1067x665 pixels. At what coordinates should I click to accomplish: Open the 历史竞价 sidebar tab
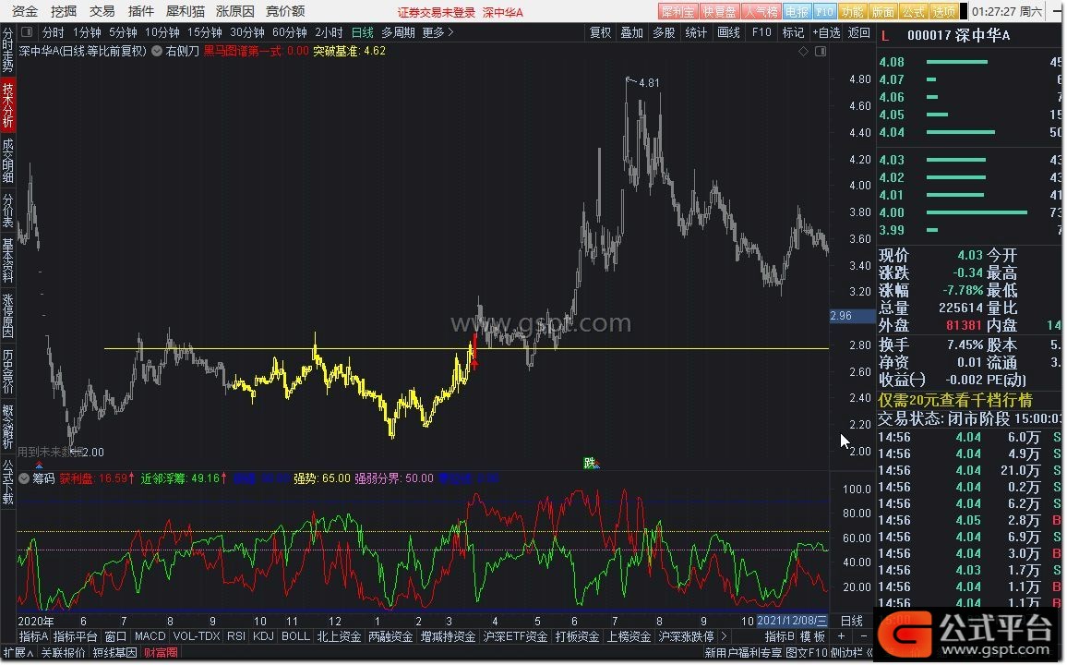(8, 371)
